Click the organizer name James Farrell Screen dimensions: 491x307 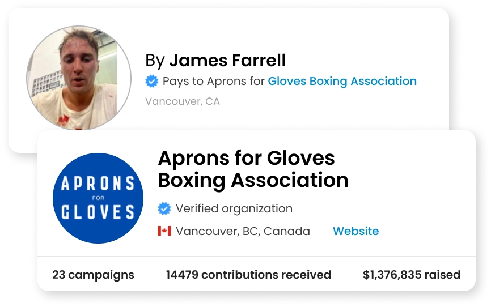pyautogui.click(x=227, y=60)
